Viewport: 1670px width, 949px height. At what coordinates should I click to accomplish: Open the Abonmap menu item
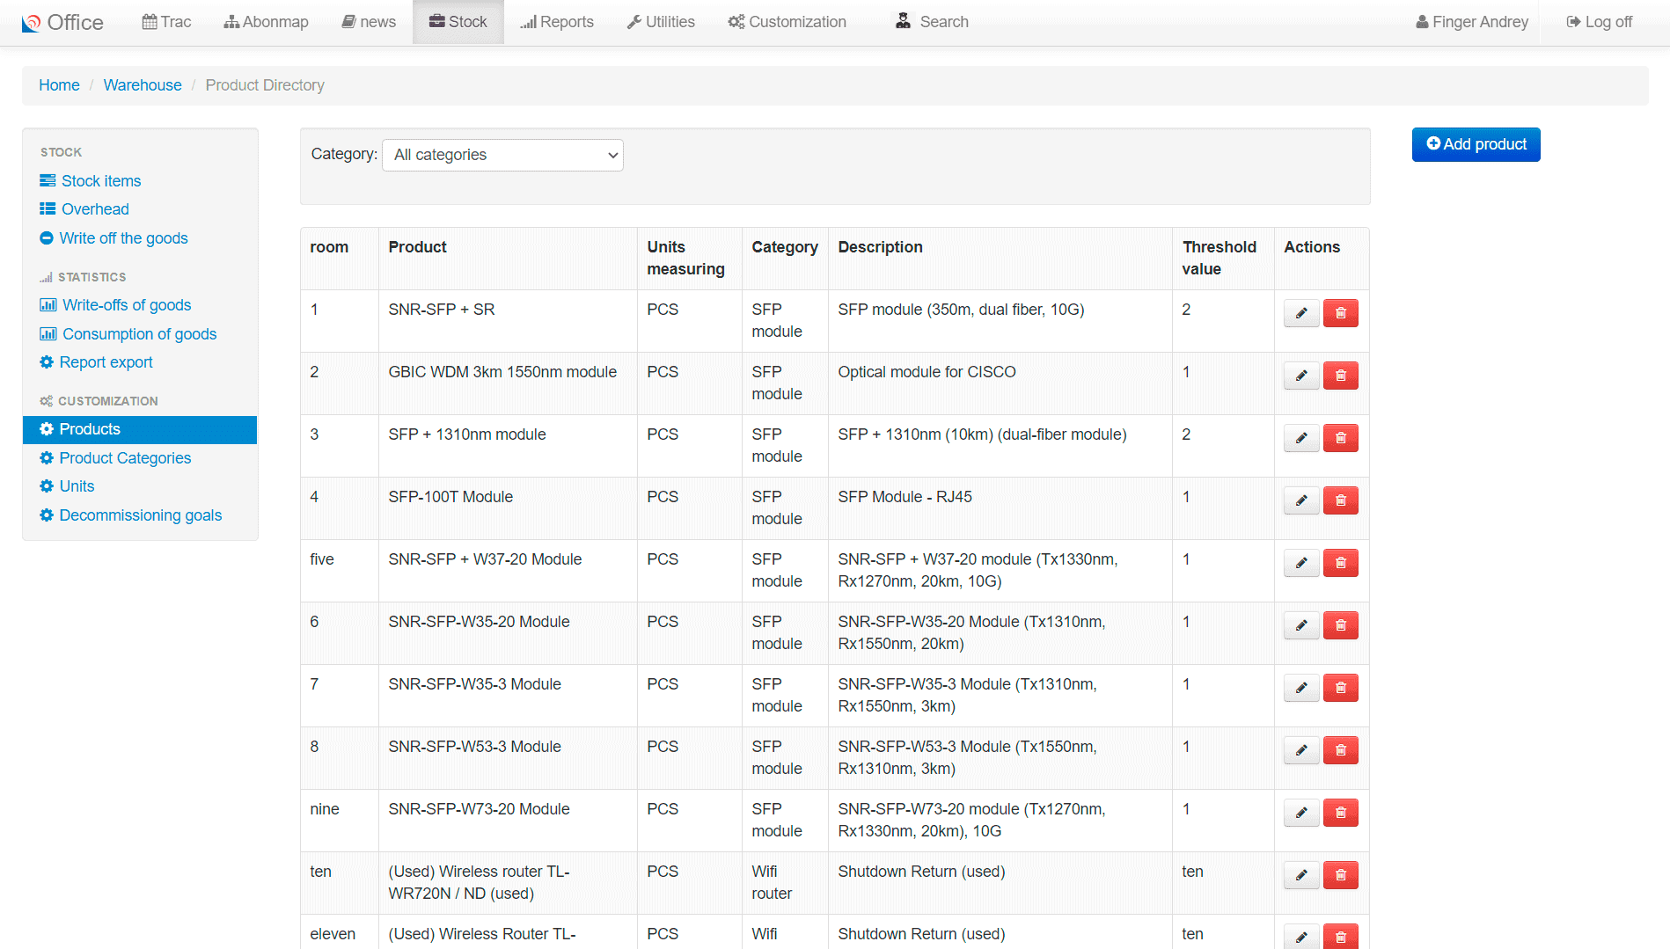tap(266, 22)
